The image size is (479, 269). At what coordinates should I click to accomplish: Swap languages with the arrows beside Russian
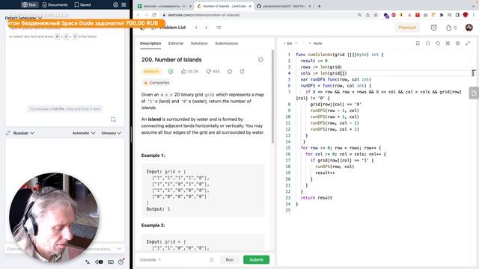pos(8,133)
